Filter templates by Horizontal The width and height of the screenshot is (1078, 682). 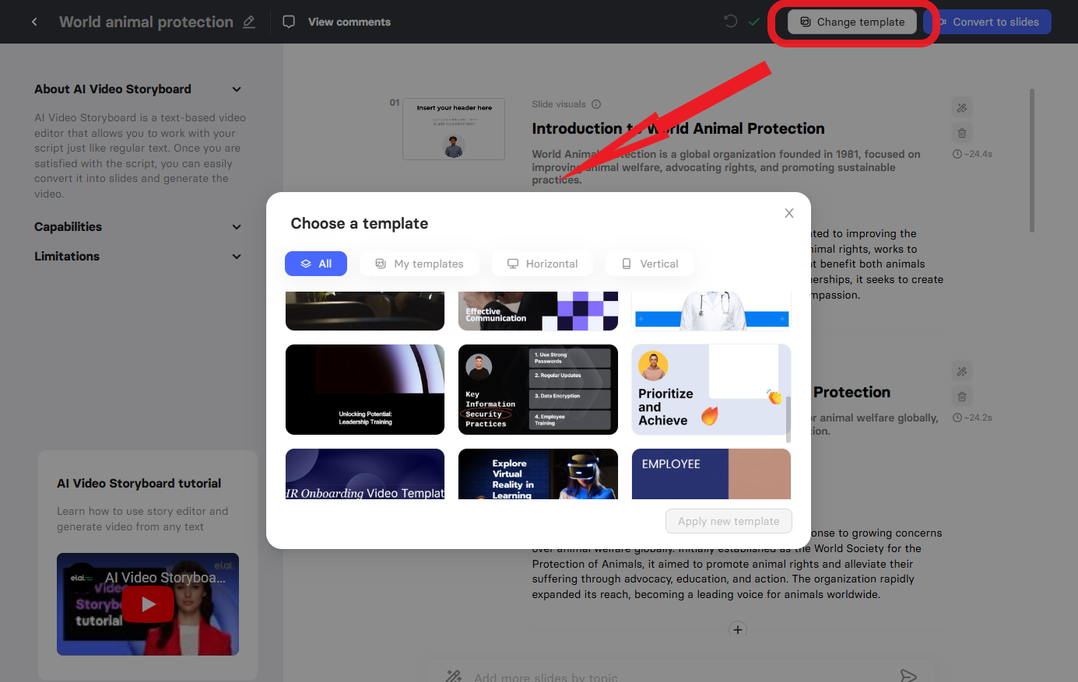[543, 264]
